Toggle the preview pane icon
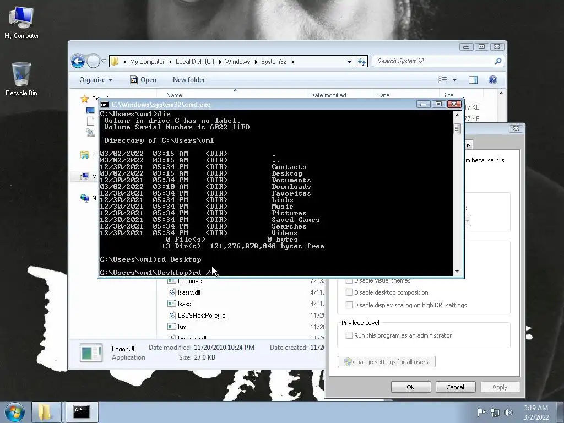The height and width of the screenshot is (423, 564). coord(473,80)
